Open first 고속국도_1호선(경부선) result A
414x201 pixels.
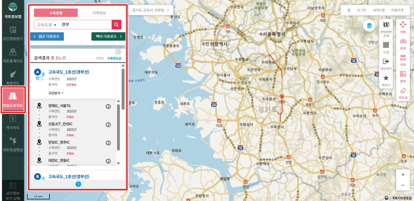coord(69,72)
